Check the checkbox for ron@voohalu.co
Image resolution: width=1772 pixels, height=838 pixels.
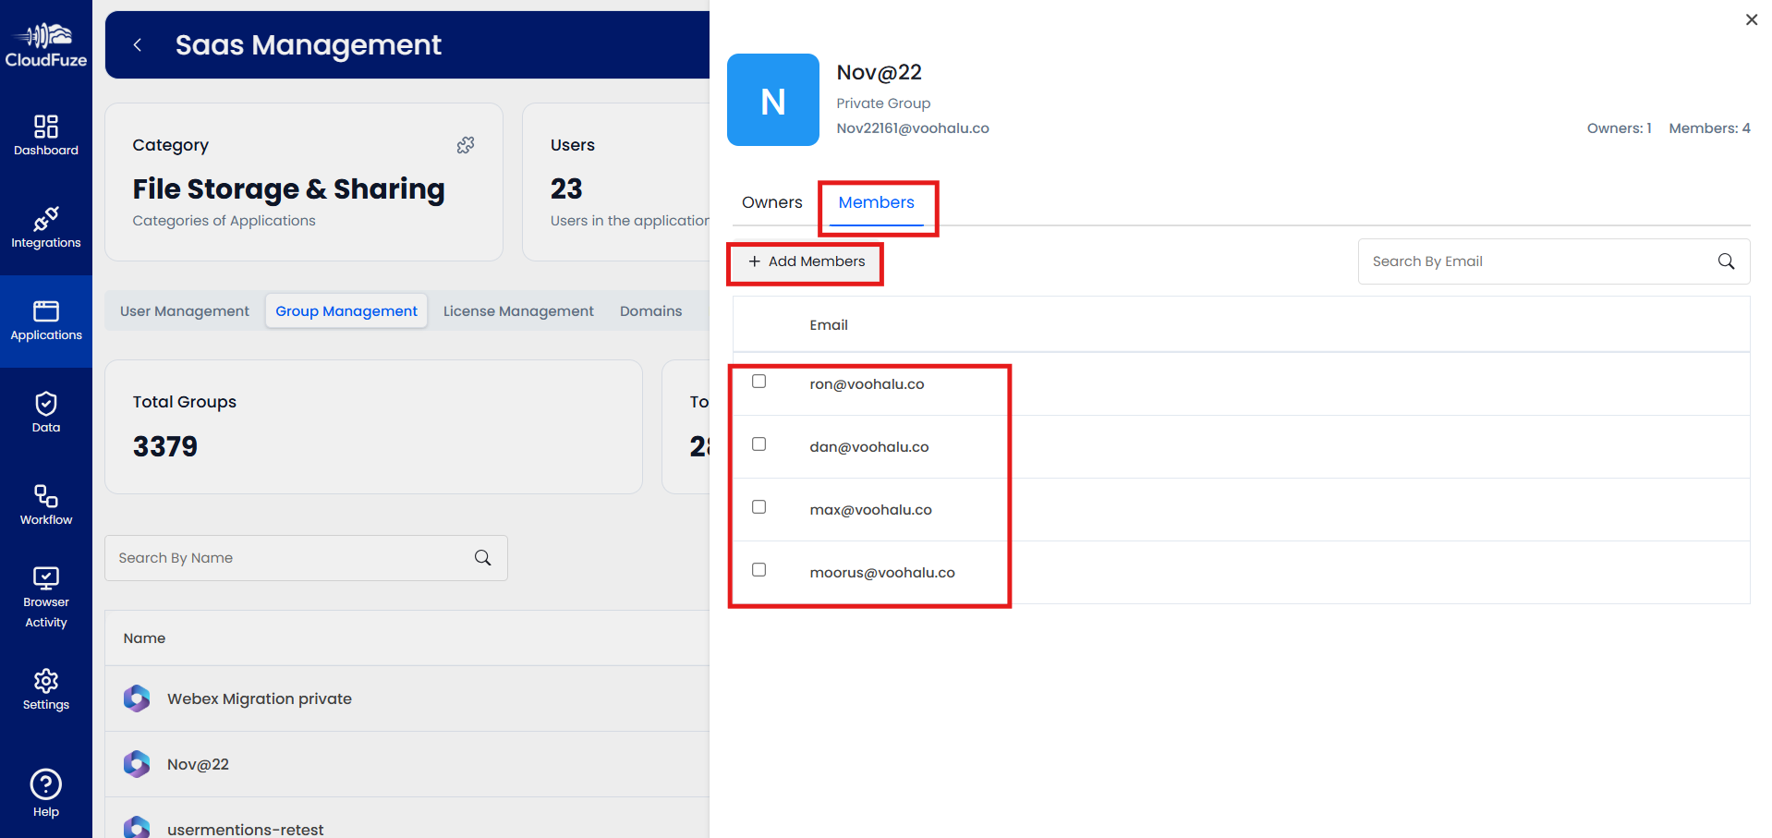coord(759,381)
